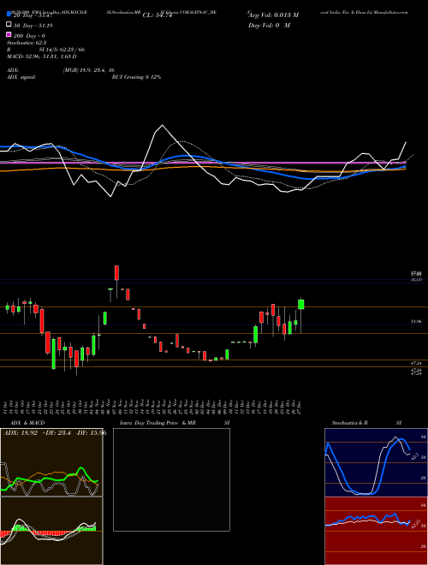Click the '-DY: 15.96' value in ADX panel
The height and width of the screenshot is (565, 428).
91,433
